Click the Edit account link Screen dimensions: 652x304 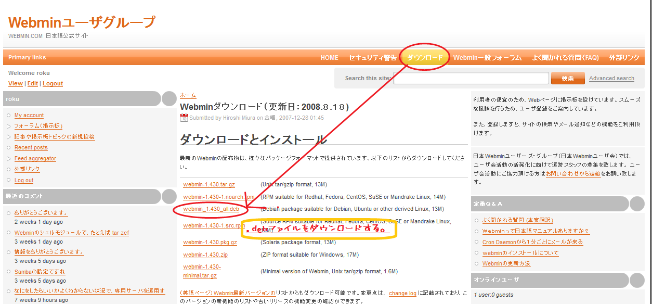[x=33, y=83]
